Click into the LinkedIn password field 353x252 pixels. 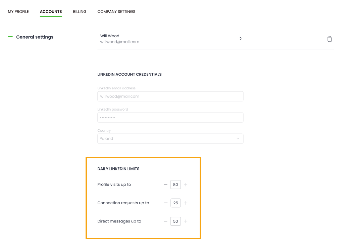(x=170, y=118)
